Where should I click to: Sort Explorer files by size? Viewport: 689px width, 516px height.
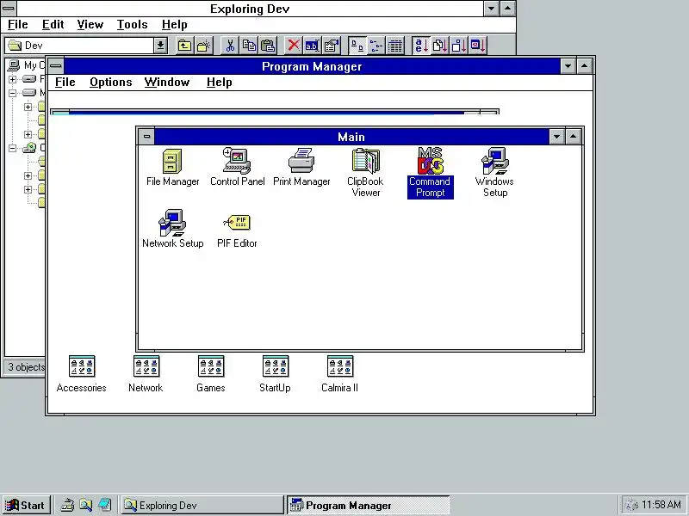[x=459, y=46]
